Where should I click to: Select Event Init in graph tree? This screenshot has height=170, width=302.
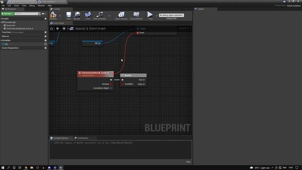click(x=11, y=25)
